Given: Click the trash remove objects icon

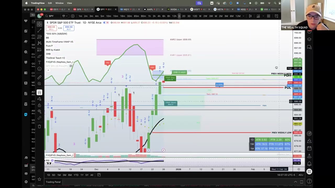Looking at the screenshot, I should 39,126.
